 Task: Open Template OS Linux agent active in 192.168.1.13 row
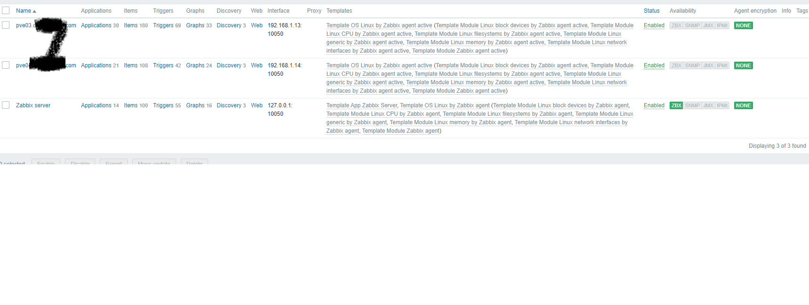379,25
